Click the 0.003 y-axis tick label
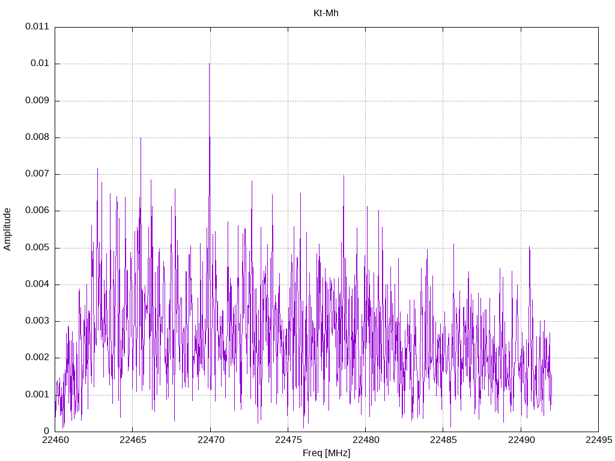The width and height of the screenshot is (615, 461). point(37,321)
